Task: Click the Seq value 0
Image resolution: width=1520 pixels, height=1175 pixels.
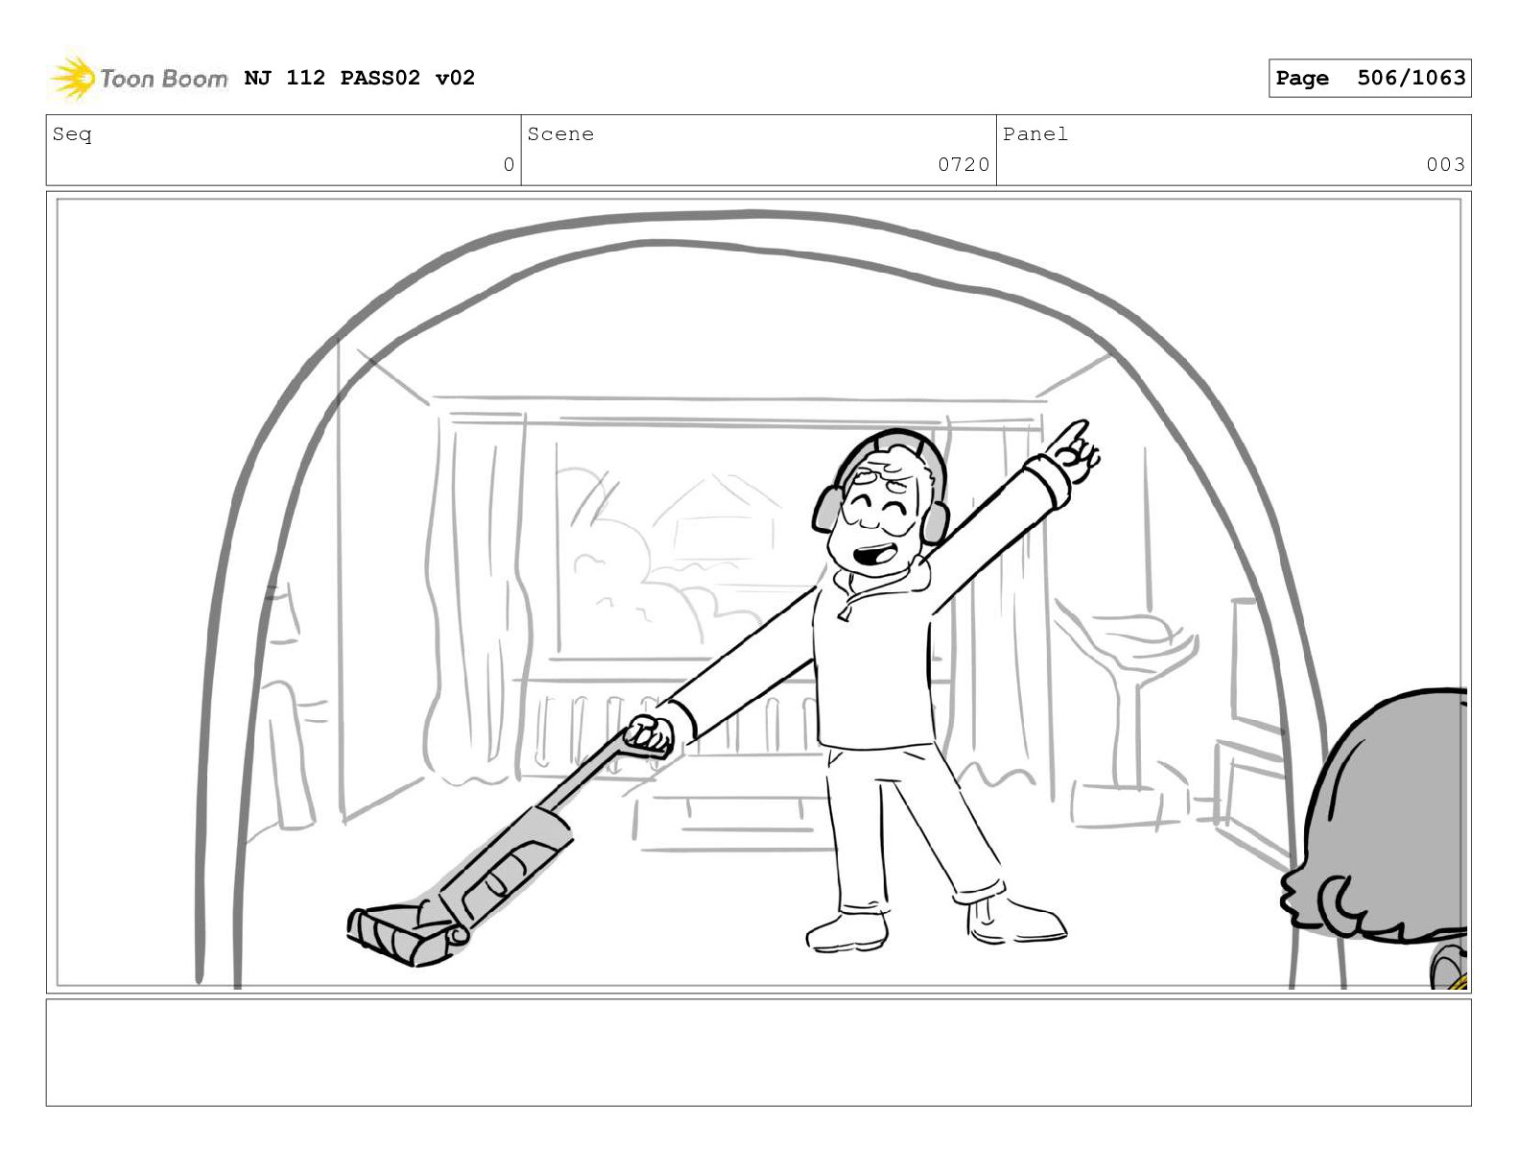Action: pos(509,165)
